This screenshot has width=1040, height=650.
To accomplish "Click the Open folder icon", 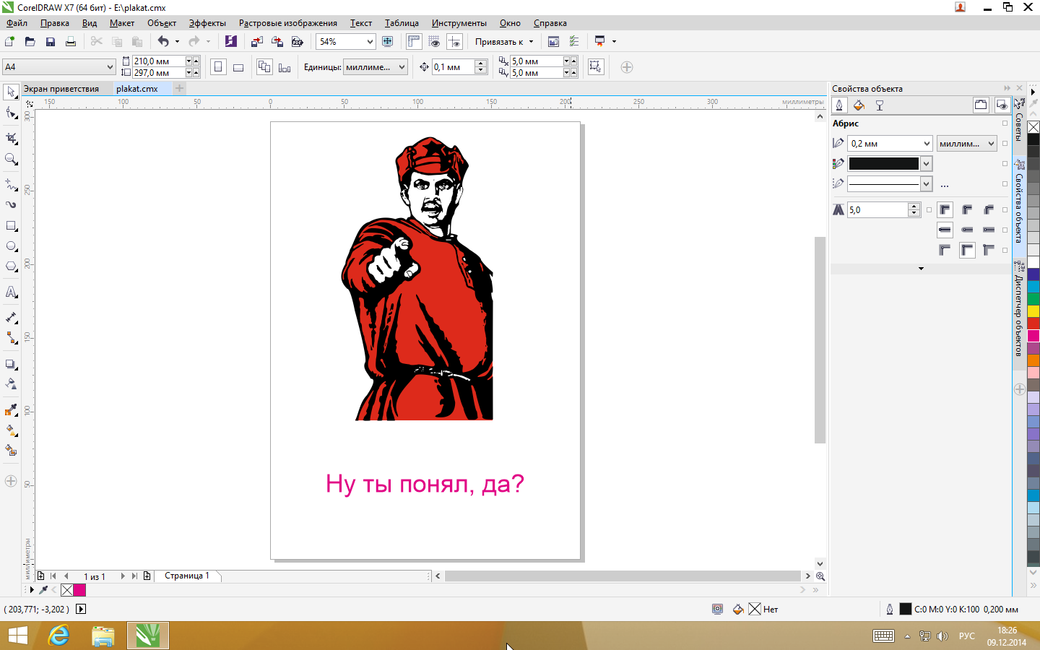I will 30,42.
